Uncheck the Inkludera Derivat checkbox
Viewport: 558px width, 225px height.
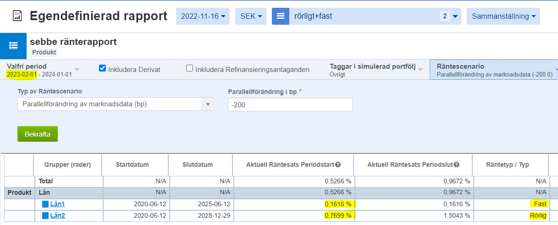click(103, 69)
